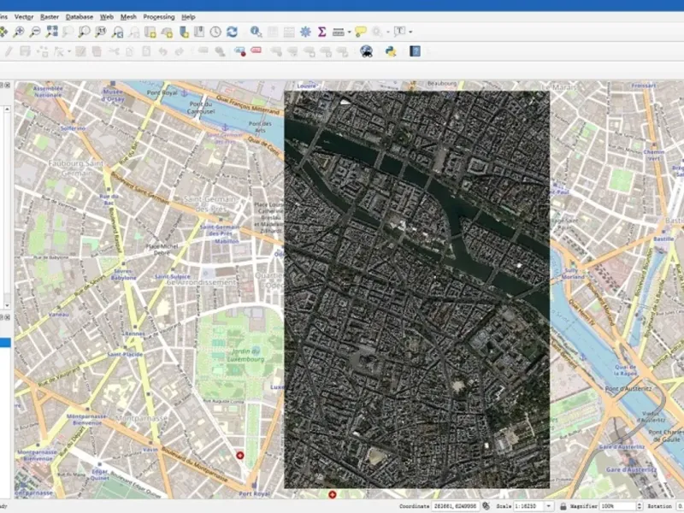Click the Musée d'Orsay map label
This screenshot has height=513, width=684.
[113, 95]
